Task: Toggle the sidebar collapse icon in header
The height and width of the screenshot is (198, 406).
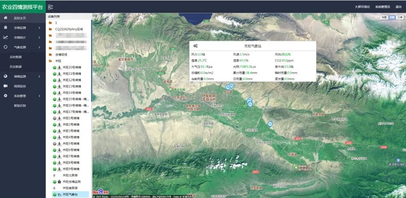Action: (x=50, y=7)
